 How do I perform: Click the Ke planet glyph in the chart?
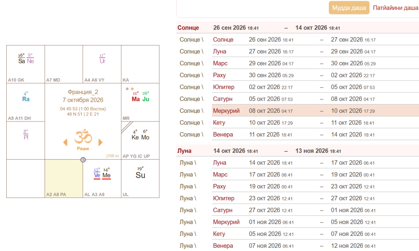click(135, 137)
